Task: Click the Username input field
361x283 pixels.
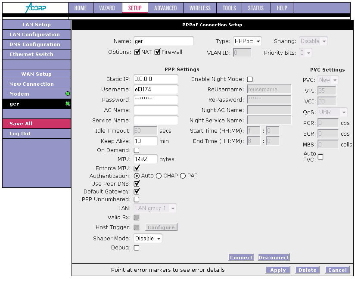Action: pyautogui.click(x=156, y=90)
